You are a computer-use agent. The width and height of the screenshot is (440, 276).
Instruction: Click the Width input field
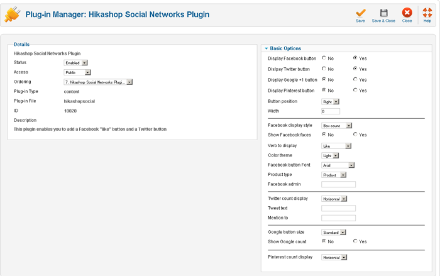(331, 111)
